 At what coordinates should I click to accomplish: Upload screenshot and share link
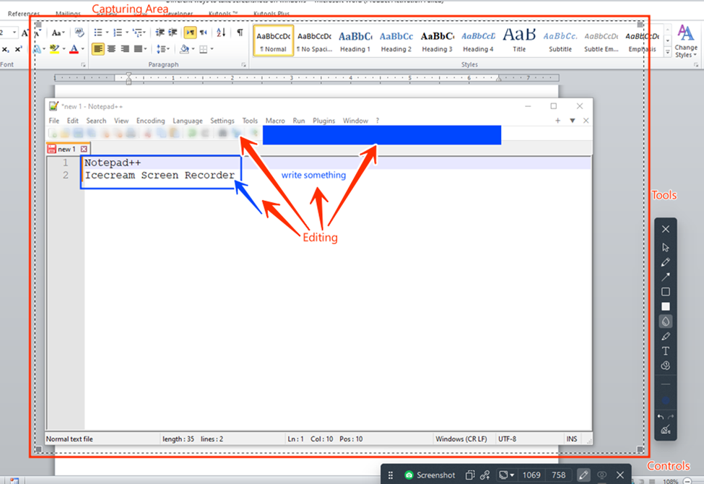485,475
